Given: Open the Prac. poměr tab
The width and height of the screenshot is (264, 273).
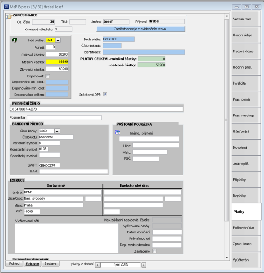Looking at the screenshot, I should tap(246, 99).
